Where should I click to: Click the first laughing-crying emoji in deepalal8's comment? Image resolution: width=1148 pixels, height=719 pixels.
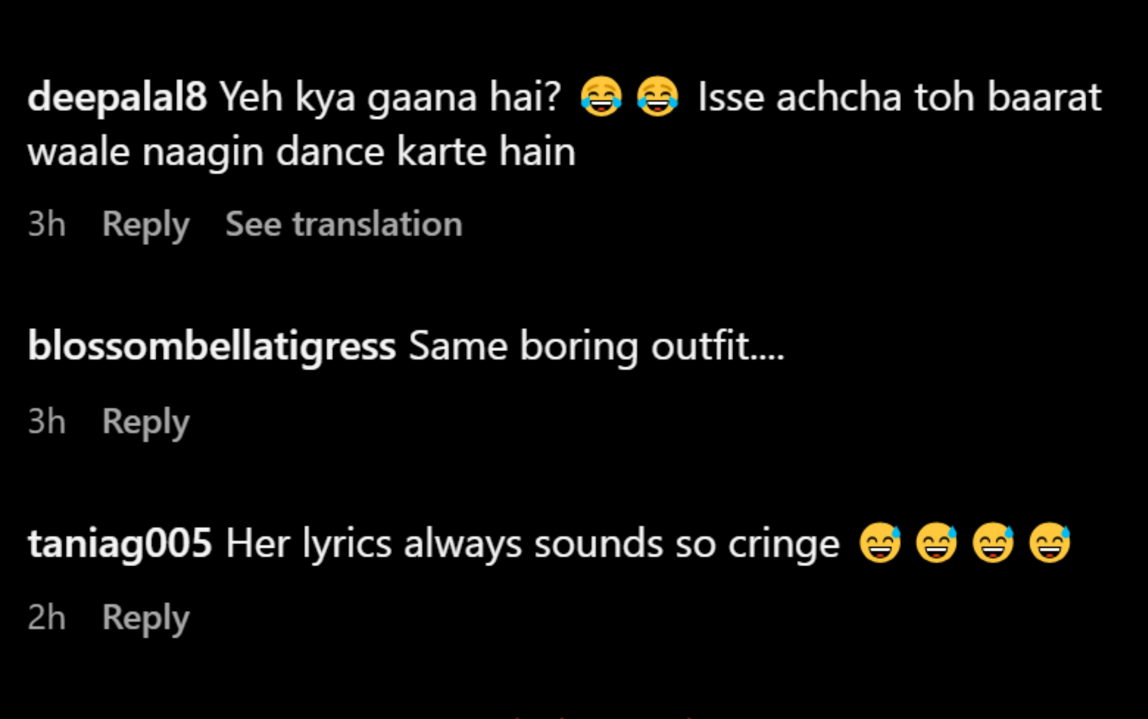[601, 96]
